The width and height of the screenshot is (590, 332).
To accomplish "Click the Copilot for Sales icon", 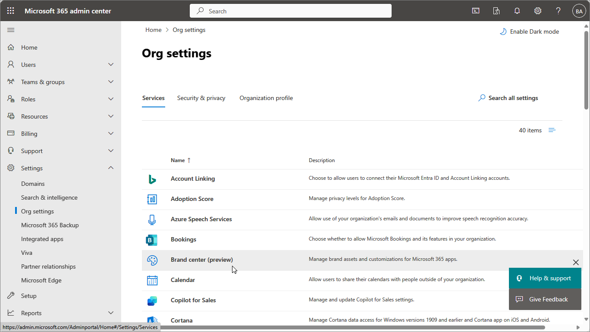I will pos(152,301).
